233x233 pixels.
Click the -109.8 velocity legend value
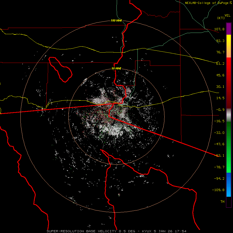(x=218, y=190)
